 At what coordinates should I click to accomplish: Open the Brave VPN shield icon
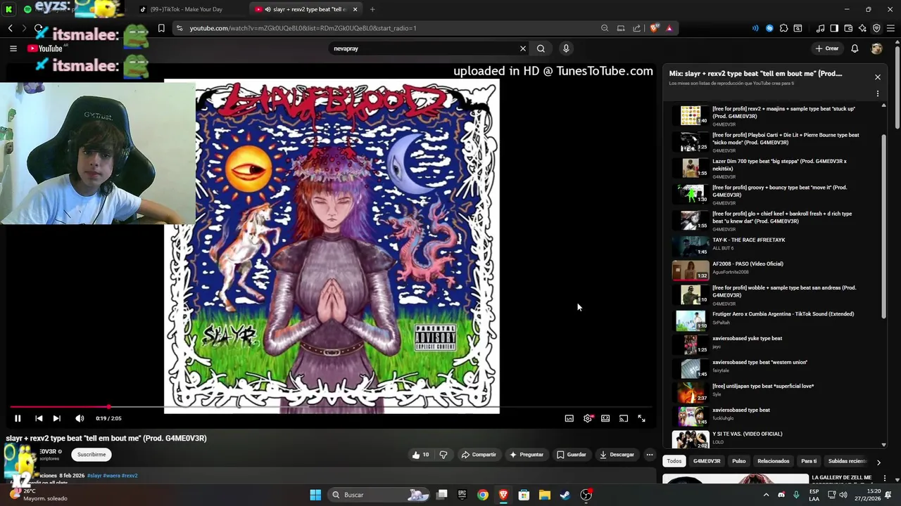point(876,28)
